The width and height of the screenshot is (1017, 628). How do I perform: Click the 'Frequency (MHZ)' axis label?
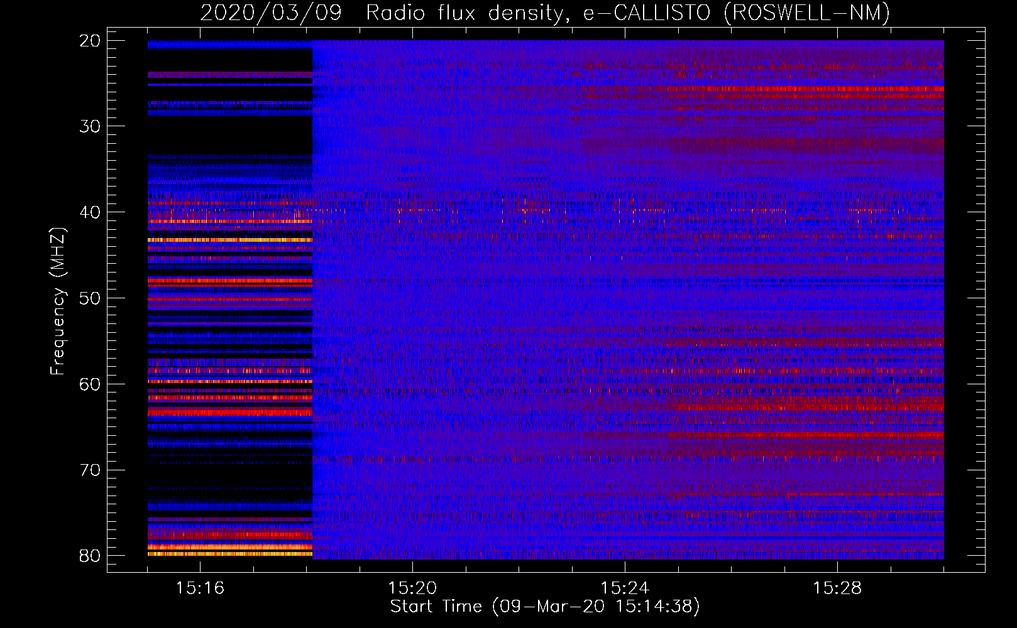(x=58, y=301)
